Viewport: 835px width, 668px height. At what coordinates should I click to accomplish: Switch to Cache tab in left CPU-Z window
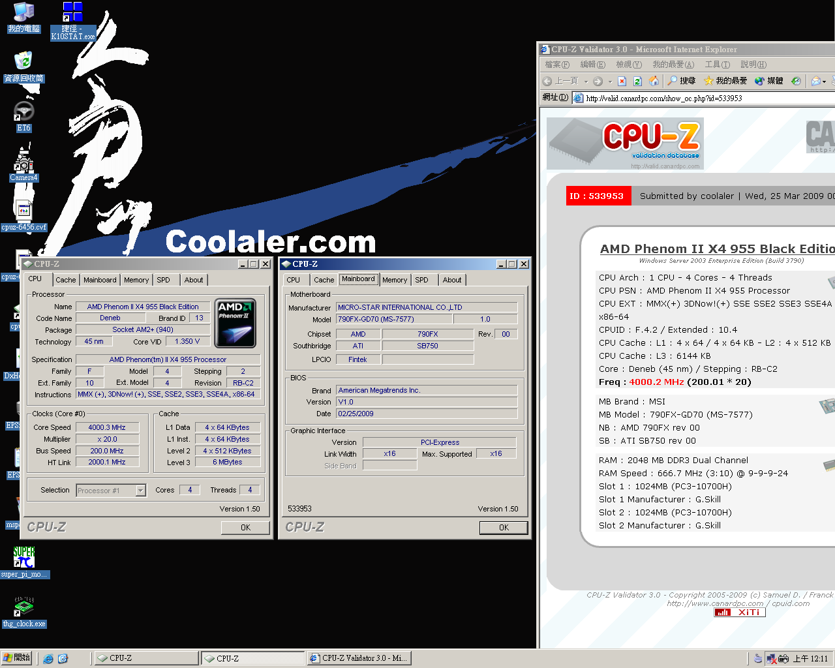click(65, 280)
